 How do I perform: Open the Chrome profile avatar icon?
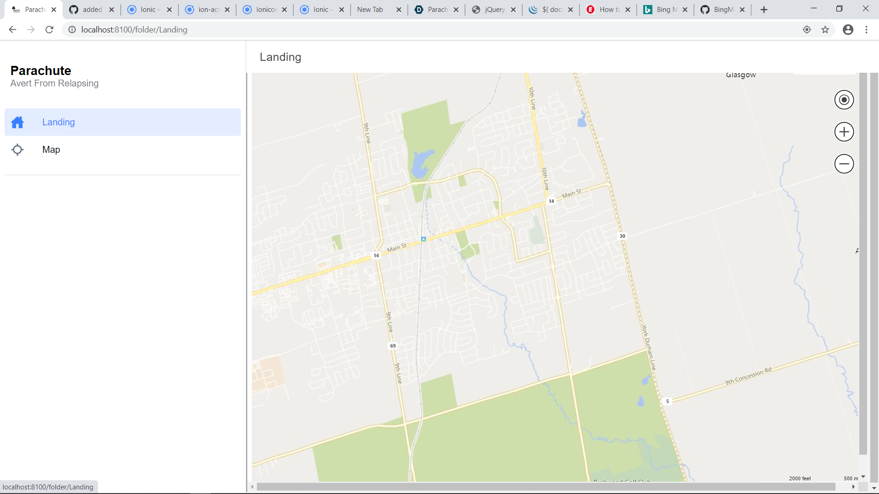(x=848, y=30)
